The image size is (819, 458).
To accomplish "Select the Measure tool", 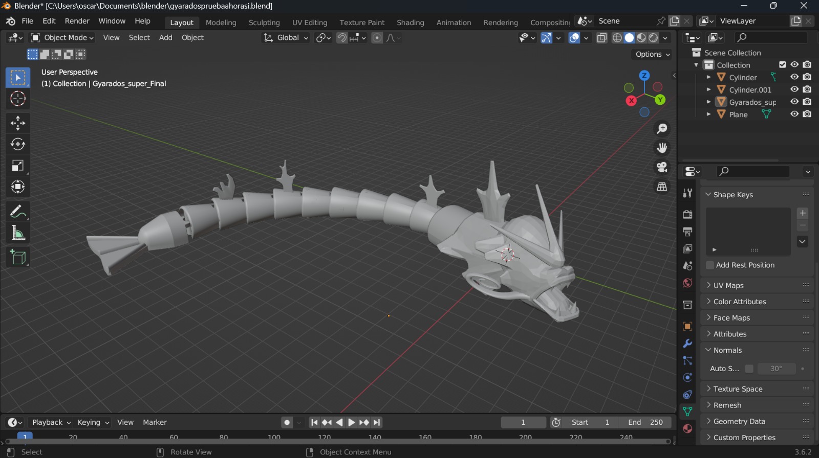I will tap(18, 233).
